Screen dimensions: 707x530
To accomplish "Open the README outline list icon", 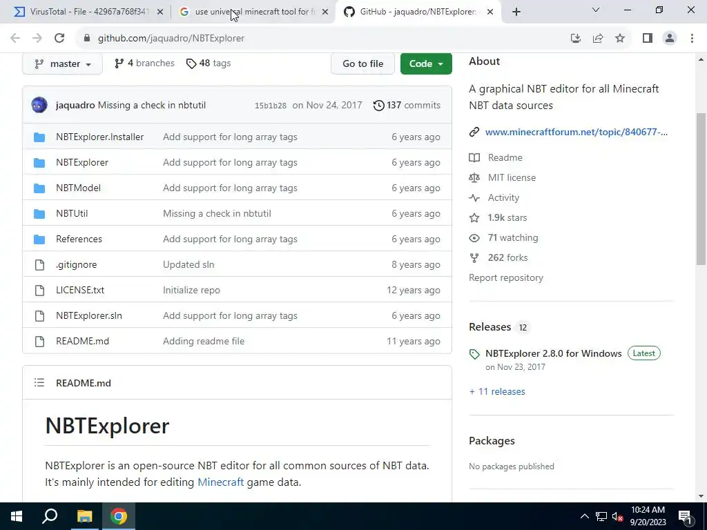I will pyautogui.click(x=39, y=382).
